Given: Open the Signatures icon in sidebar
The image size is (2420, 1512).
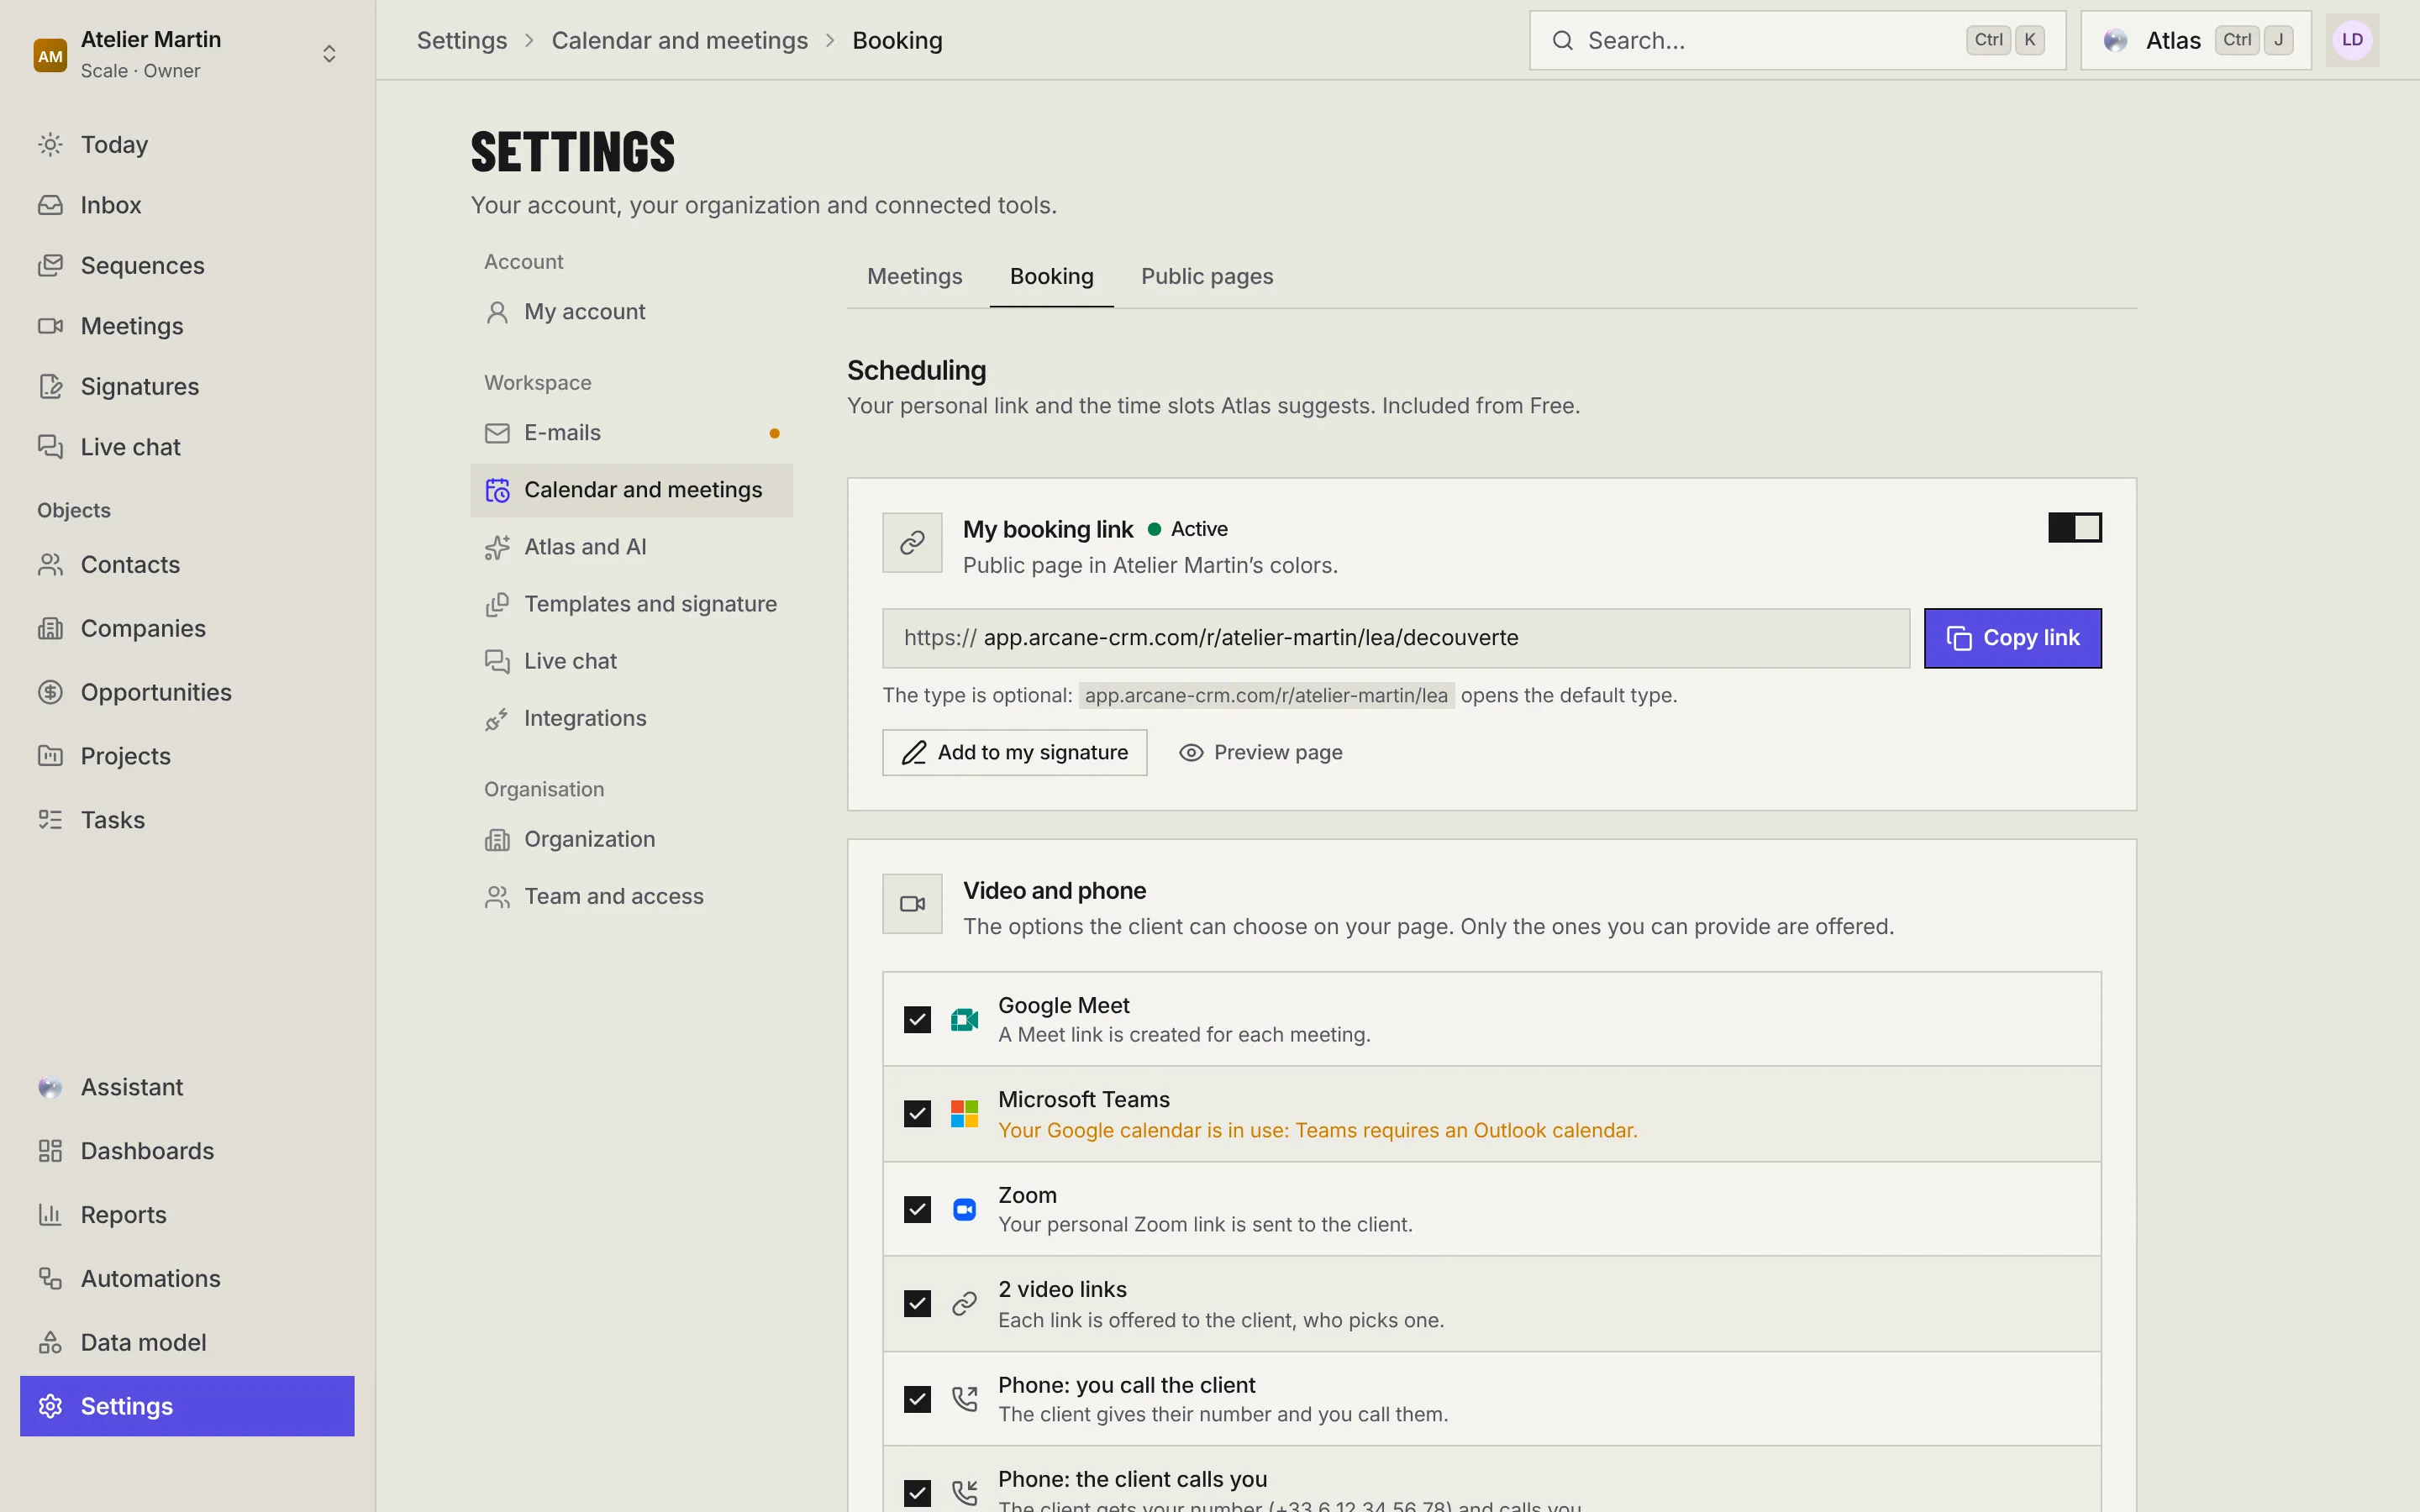Looking at the screenshot, I should pos(50,387).
